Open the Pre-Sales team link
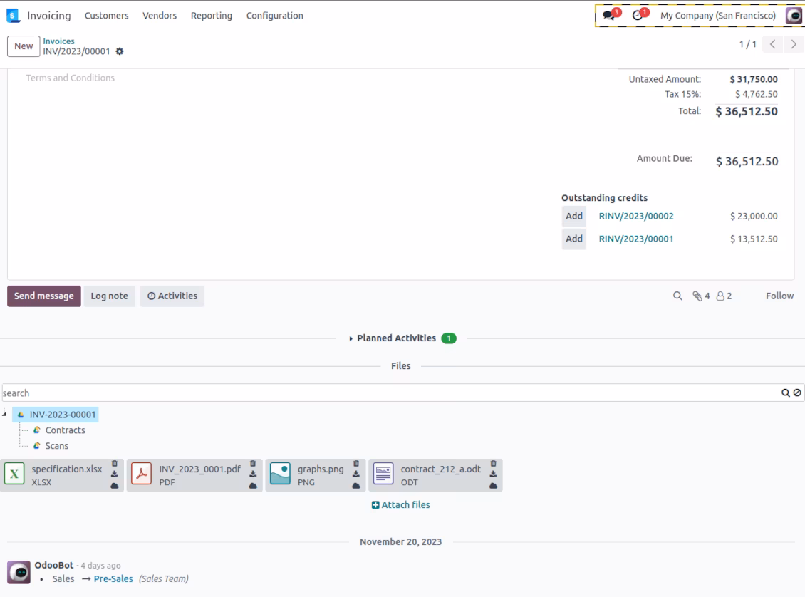The width and height of the screenshot is (805, 597). 113,579
